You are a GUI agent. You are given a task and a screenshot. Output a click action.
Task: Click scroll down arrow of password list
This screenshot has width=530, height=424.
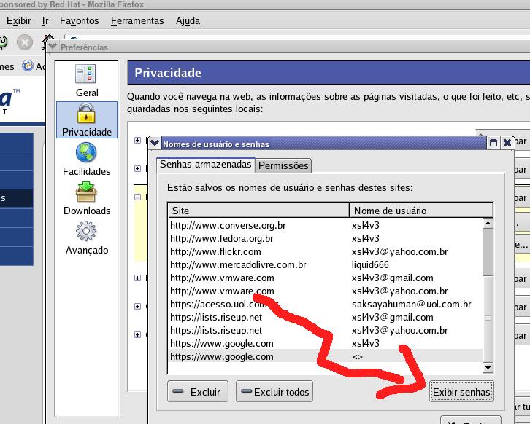pyautogui.click(x=488, y=368)
